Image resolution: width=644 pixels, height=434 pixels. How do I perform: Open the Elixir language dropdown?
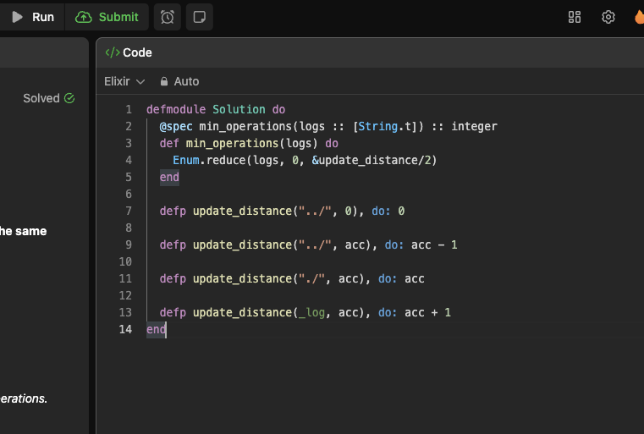click(x=124, y=81)
